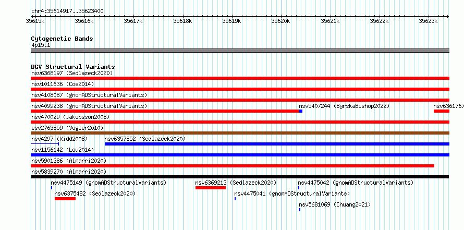
Task: Click the 35620k ruler tick label
Action: pos(281,21)
